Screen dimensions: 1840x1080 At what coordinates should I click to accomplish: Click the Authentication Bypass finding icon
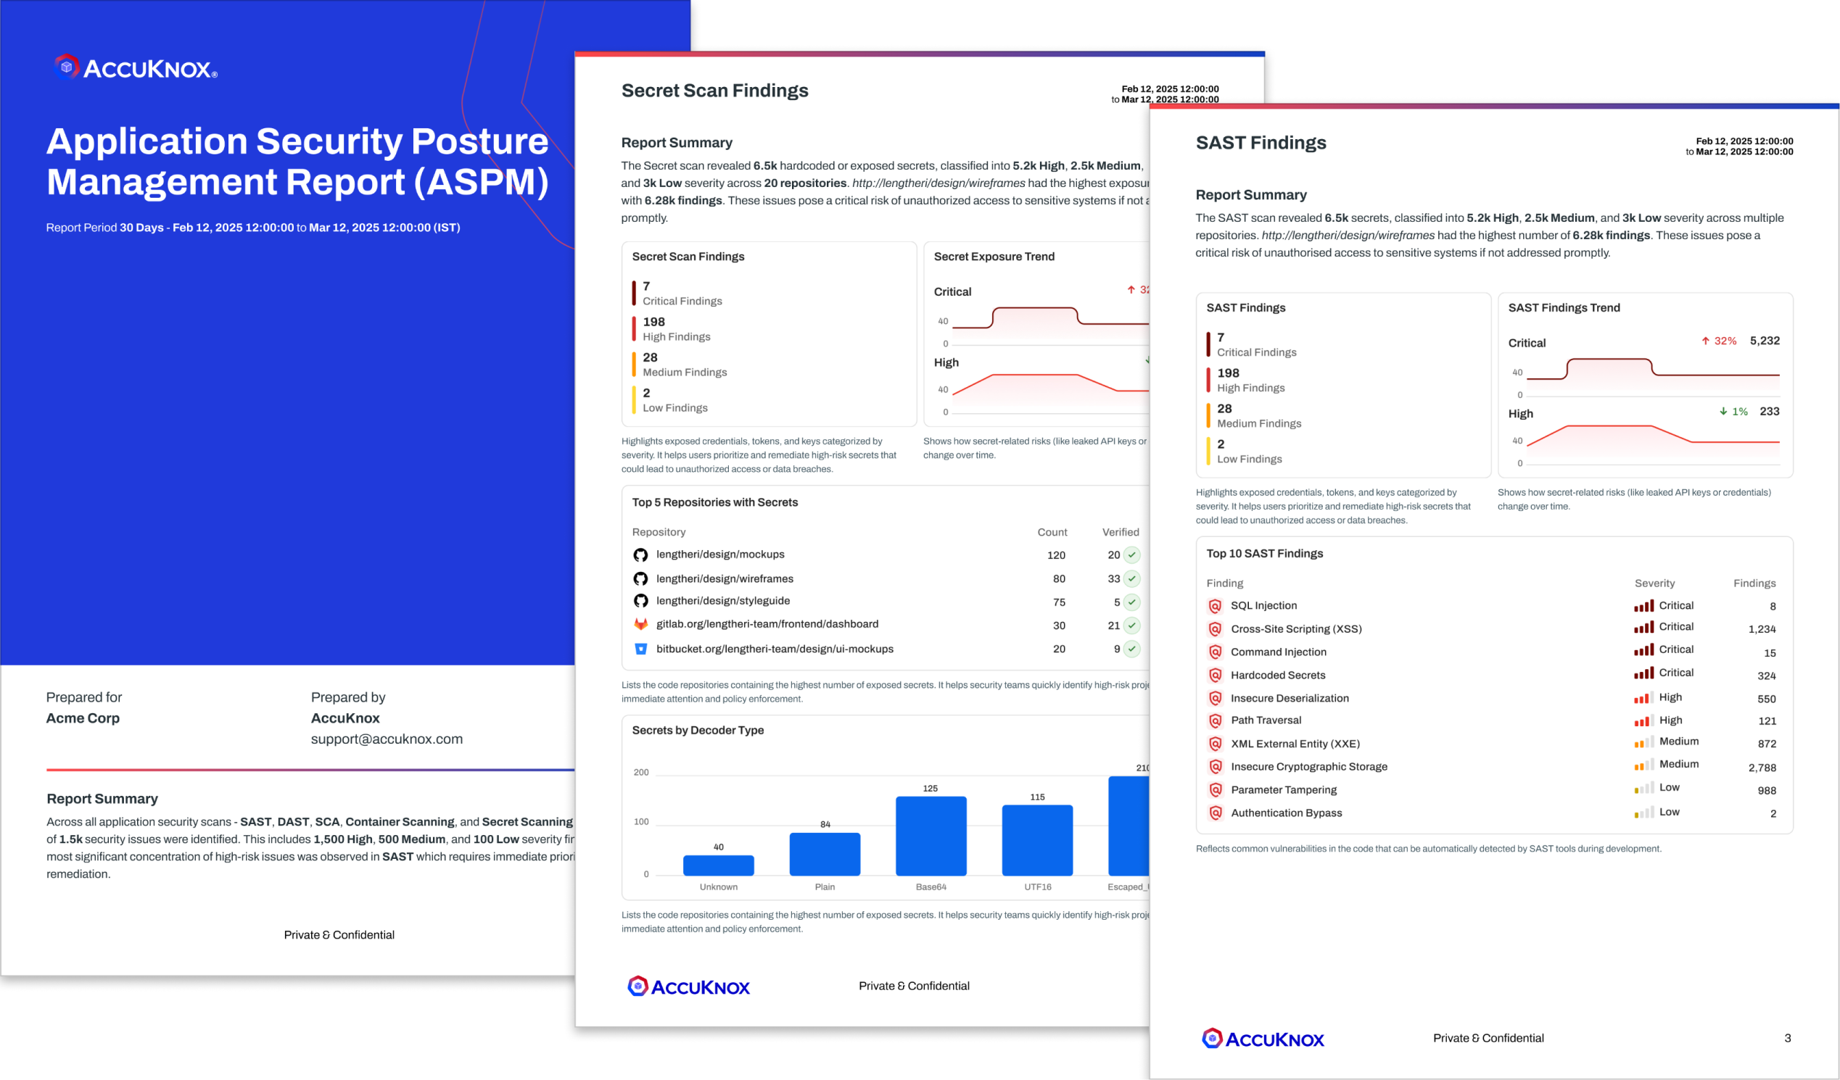(x=1214, y=813)
